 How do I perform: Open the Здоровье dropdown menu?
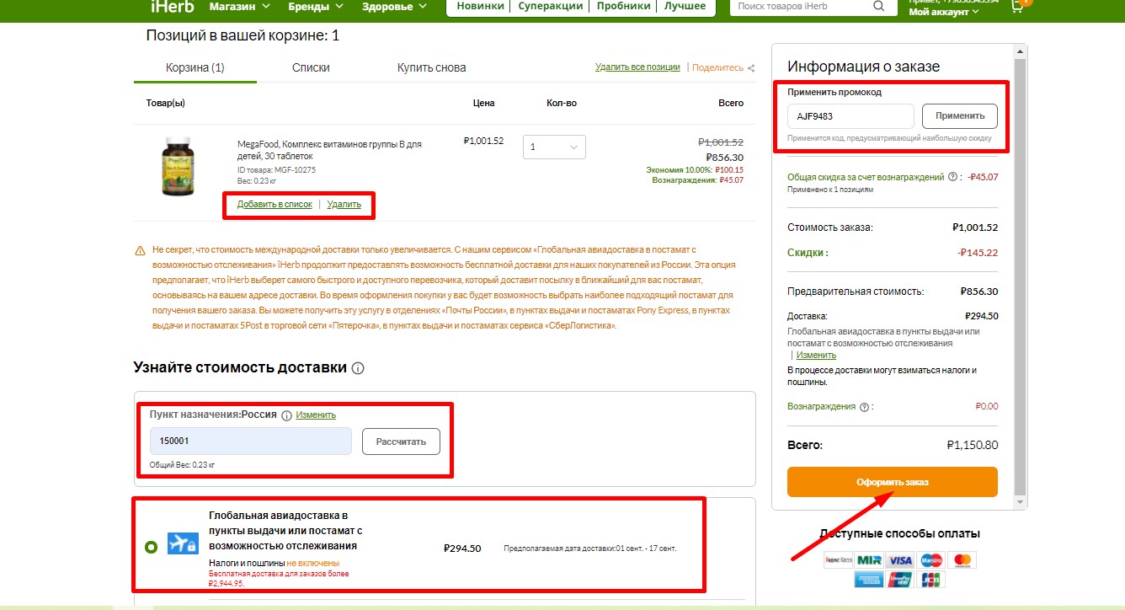point(393,6)
